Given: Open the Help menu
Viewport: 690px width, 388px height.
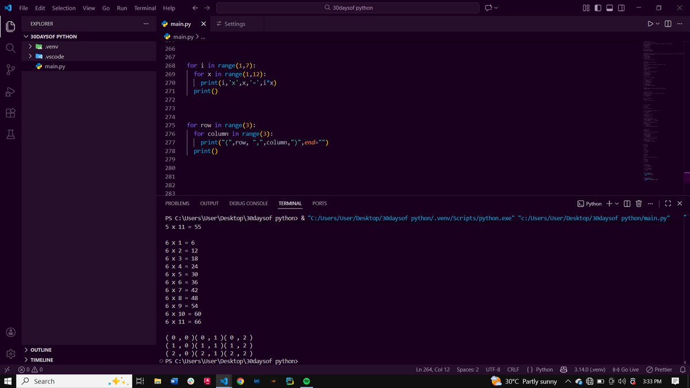Looking at the screenshot, I should point(169,8).
